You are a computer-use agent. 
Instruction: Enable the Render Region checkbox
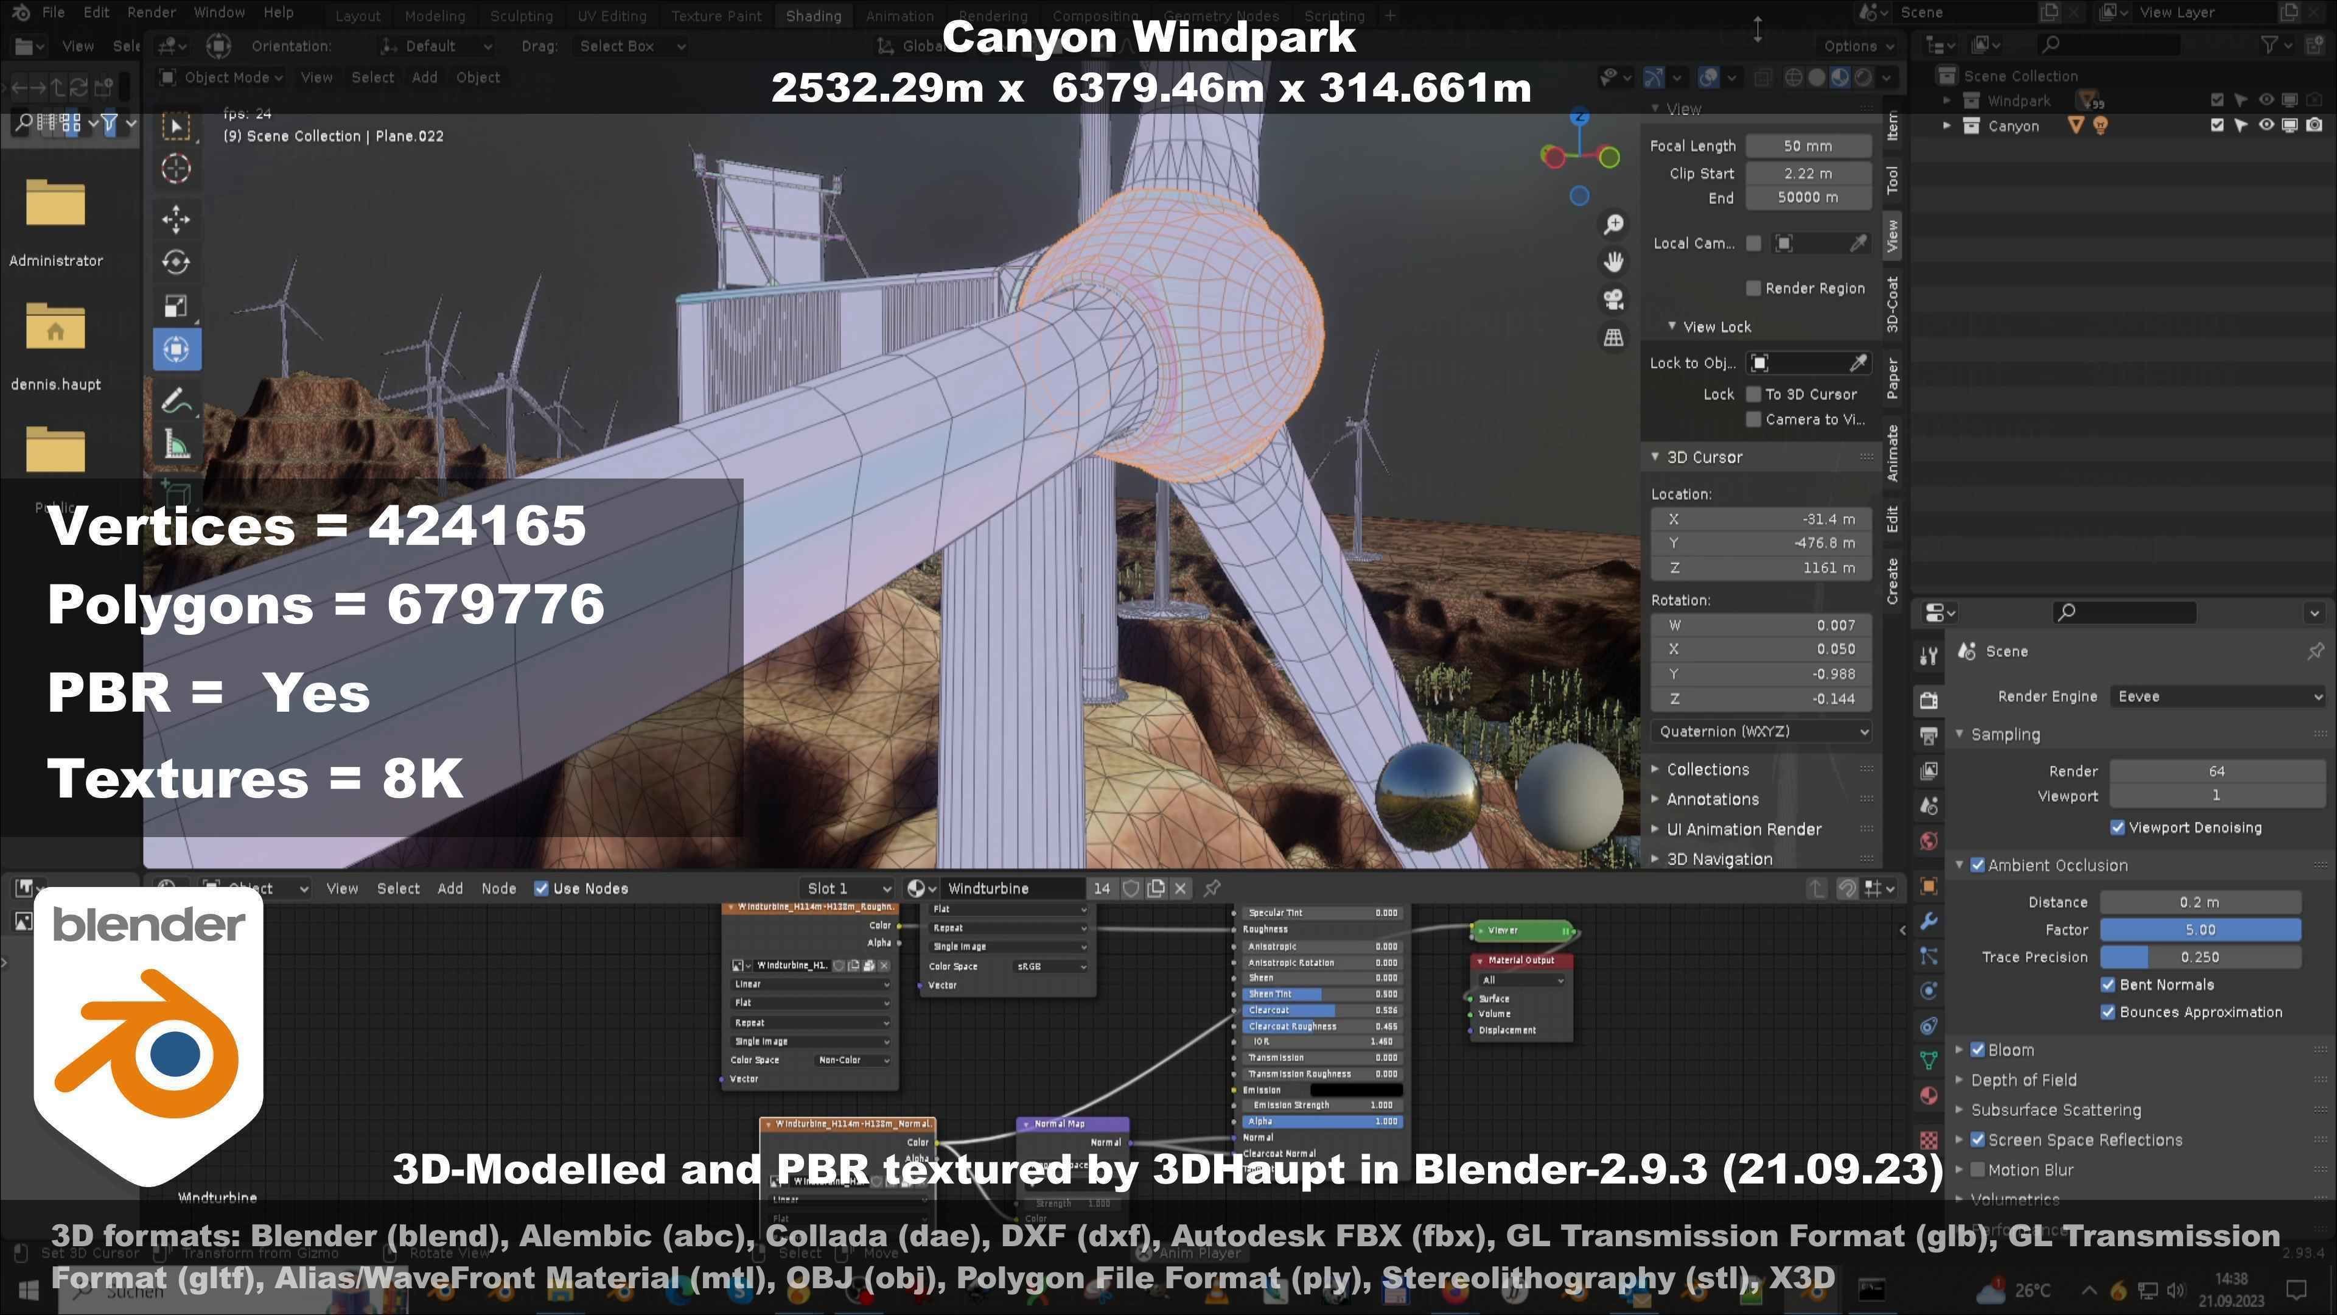pyautogui.click(x=1753, y=289)
